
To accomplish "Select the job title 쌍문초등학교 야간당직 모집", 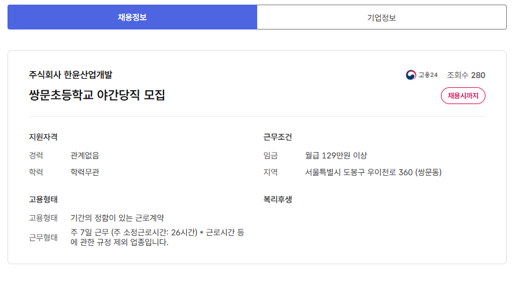I will [x=97, y=95].
